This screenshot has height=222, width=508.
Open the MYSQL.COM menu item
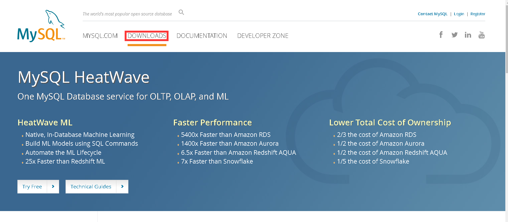pyautogui.click(x=100, y=36)
